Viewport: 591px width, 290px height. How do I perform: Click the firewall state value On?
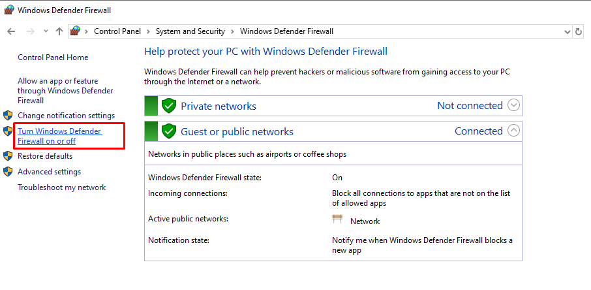(x=337, y=178)
